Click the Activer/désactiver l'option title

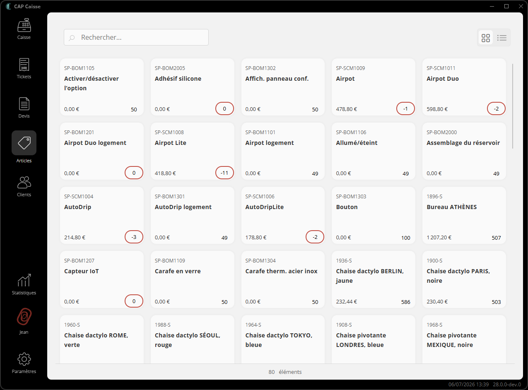[x=92, y=83]
